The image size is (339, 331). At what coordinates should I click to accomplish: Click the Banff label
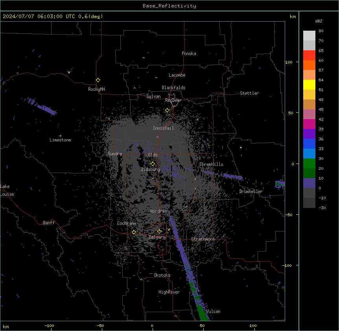pos(49,223)
